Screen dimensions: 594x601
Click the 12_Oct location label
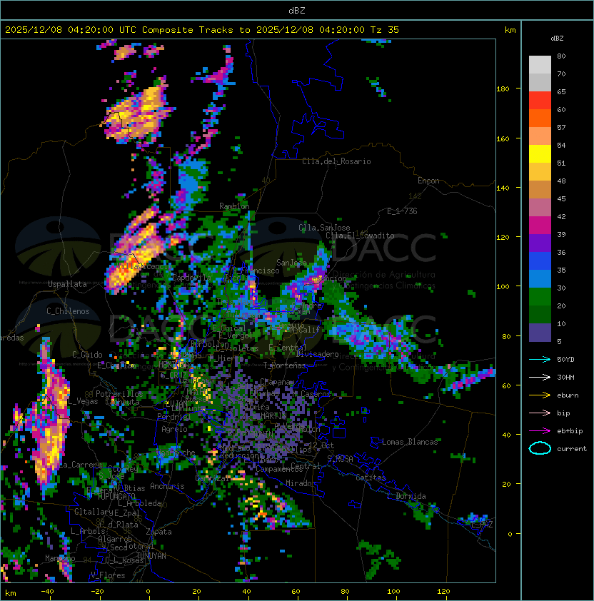point(321,445)
